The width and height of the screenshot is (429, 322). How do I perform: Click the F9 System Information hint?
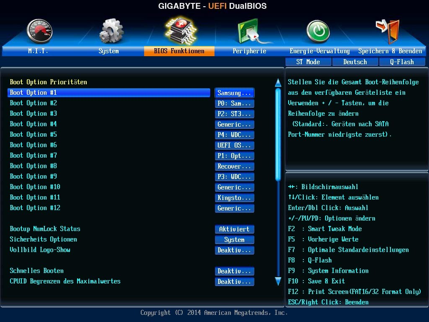(328, 271)
